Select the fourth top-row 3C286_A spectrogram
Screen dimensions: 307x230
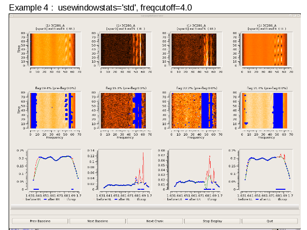(x=265, y=49)
